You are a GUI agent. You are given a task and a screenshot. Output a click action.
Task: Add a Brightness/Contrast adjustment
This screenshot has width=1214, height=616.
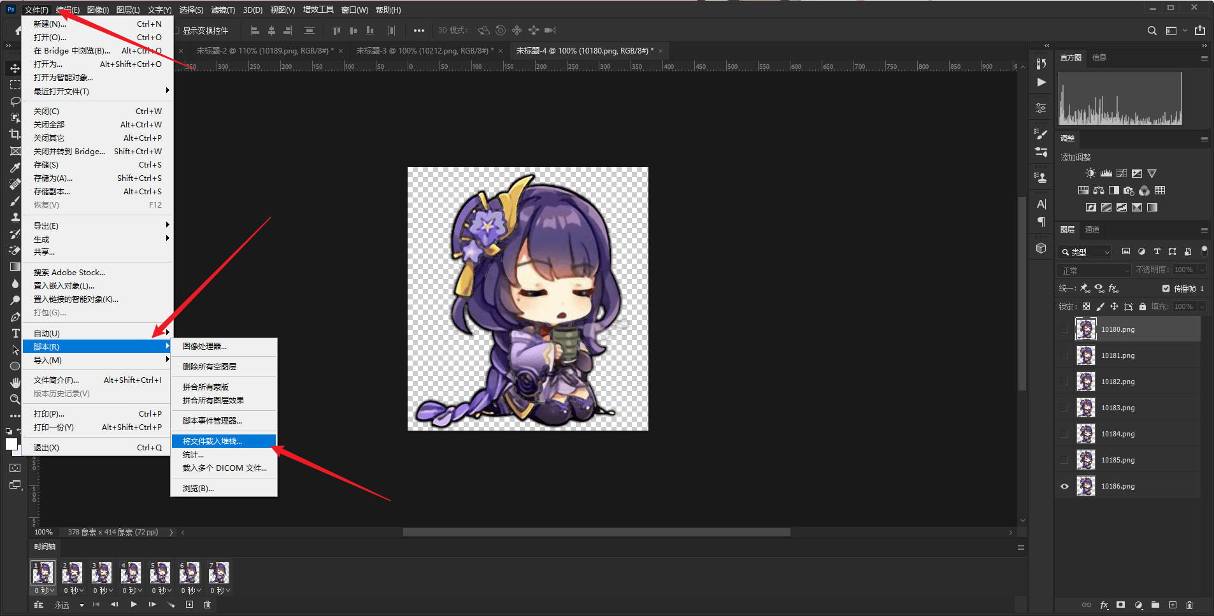(x=1090, y=173)
